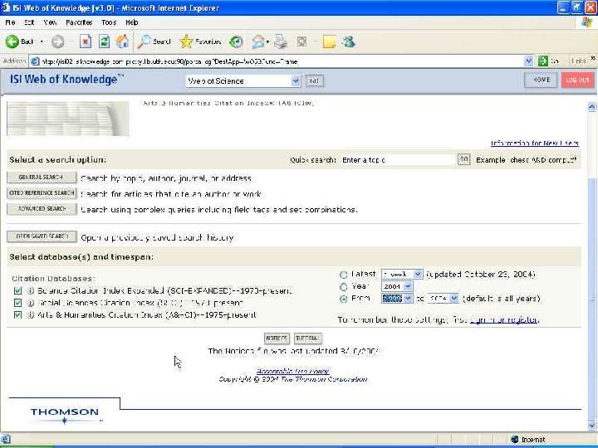Open the Tools menu
598x448 pixels.
109,22
